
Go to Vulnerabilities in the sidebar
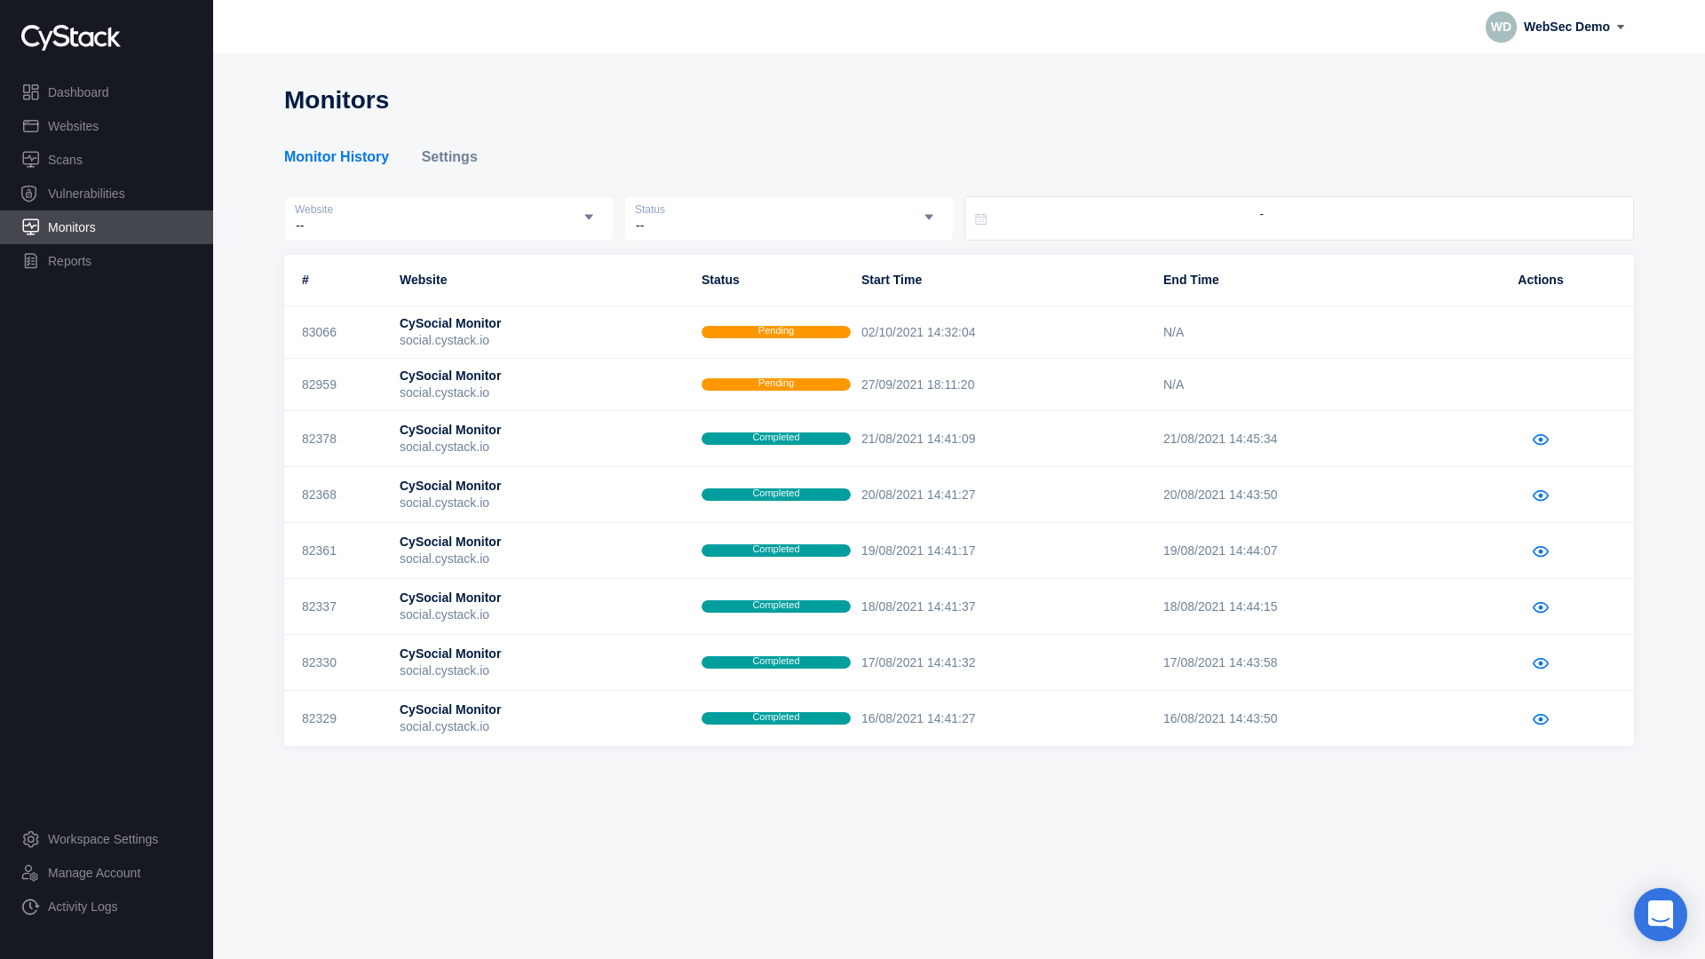[x=86, y=194]
